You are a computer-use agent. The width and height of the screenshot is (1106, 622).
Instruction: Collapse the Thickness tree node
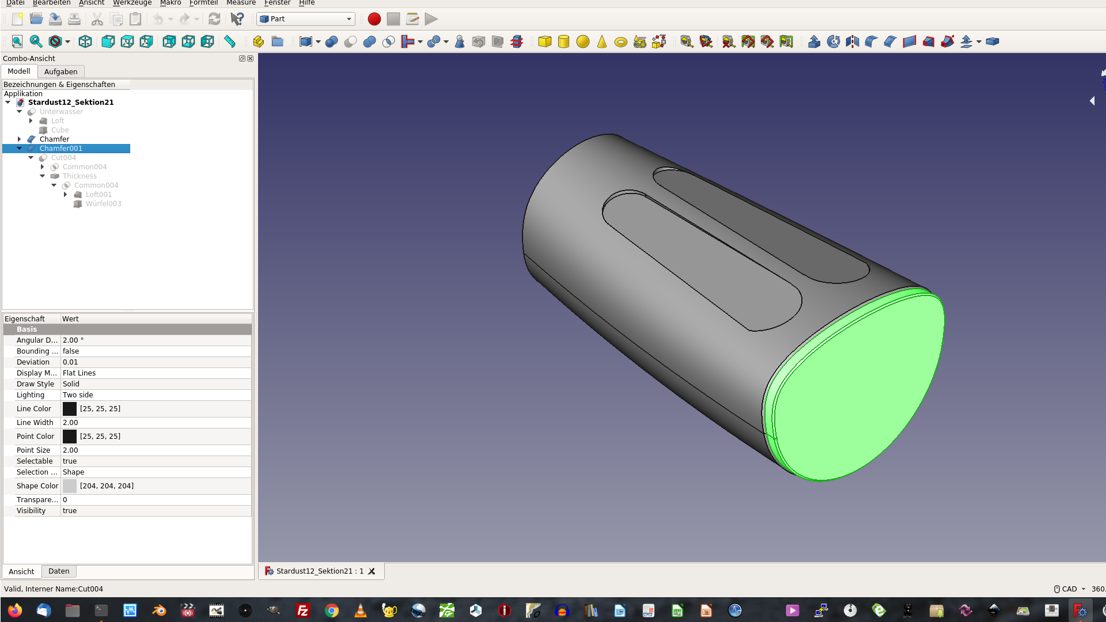point(43,176)
